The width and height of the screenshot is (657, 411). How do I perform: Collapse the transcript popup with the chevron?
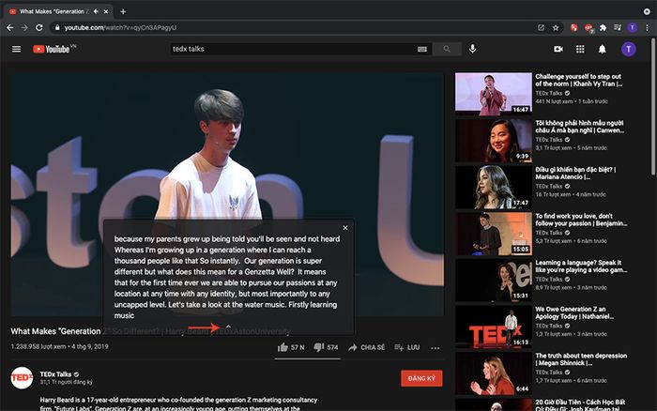[x=228, y=327]
